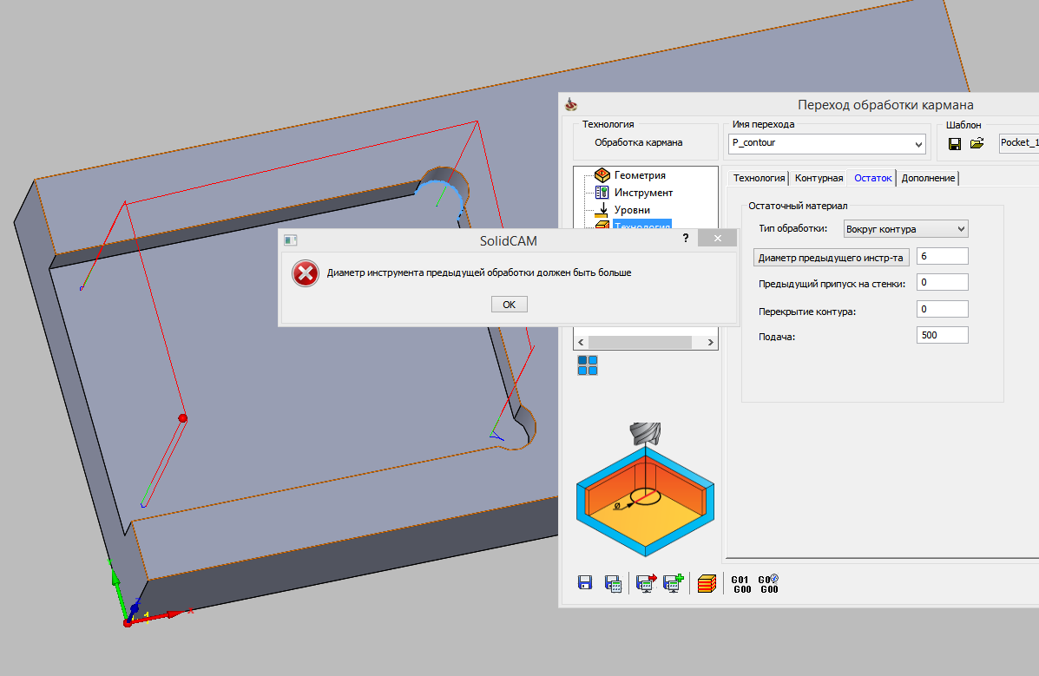Switch to the Технология tab
This screenshot has height=676, width=1039.
(759, 178)
